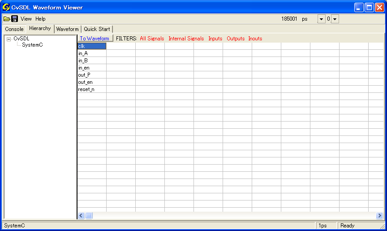Viewport: 387px width, 231px height.
Task: Click the To Waveform button
Action: coord(95,39)
